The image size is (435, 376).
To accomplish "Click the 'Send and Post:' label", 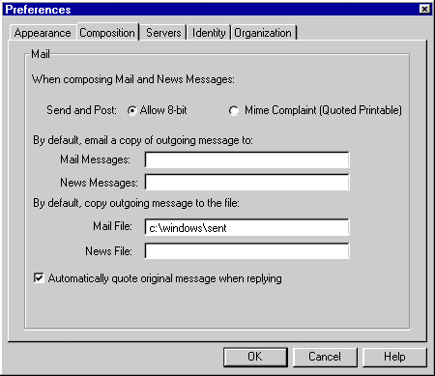I will click(81, 110).
